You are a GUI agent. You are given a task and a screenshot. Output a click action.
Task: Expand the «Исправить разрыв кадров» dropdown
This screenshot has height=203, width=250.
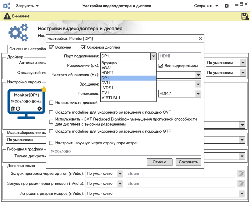click(x=242, y=194)
